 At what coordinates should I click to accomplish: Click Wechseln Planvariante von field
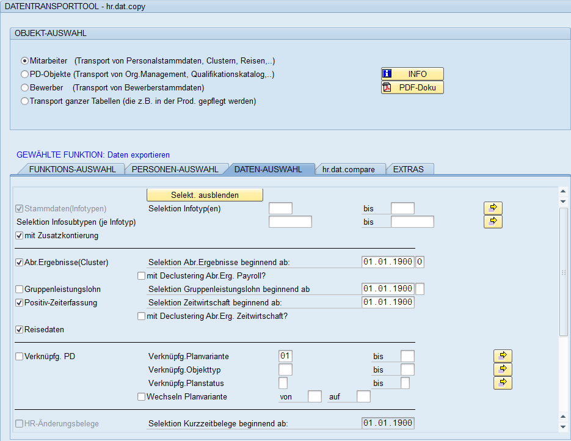[x=315, y=396]
